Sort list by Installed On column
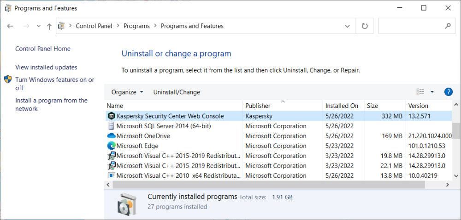Screen dimensions: 461x220 tap(342, 106)
